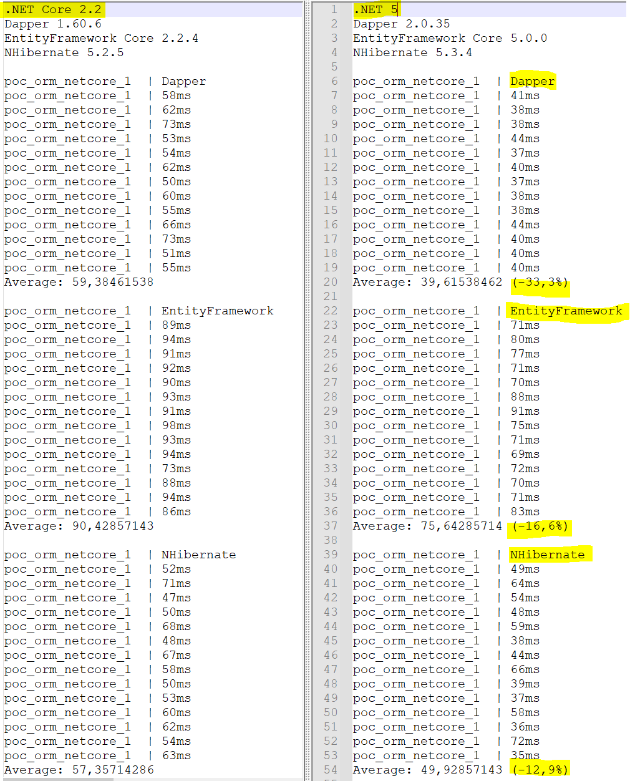Viewport: 630px width, 781px height.
Task: Click unhighlighted "Dapper" column header in left pane
Action: (184, 81)
